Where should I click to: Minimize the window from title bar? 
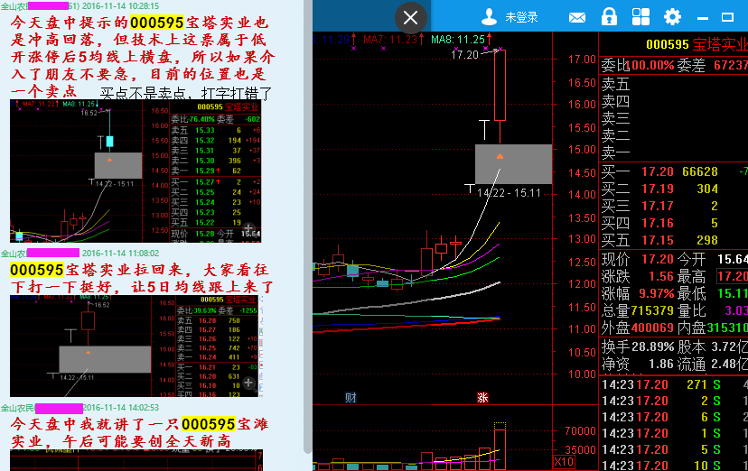pyautogui.click(x=702, y=18)
